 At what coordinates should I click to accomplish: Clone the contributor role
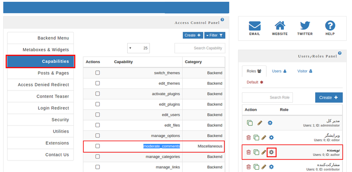pos(256,167)
